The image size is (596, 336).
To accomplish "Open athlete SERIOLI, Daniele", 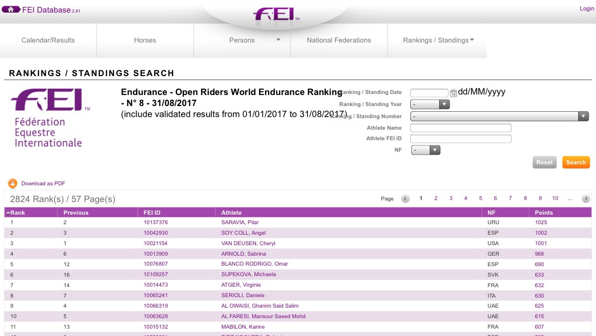I will pyautogui.click(x=242, y=295).
